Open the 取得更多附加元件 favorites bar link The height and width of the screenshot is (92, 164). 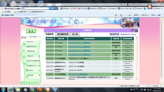(x=37, y=12)
